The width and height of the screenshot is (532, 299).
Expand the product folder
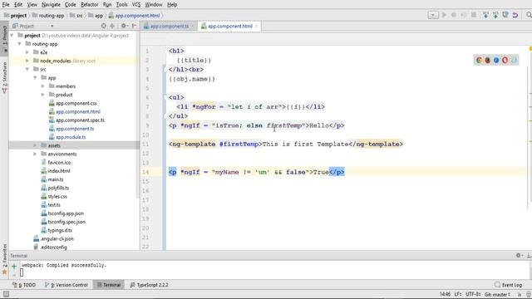[x=42, y=95]
